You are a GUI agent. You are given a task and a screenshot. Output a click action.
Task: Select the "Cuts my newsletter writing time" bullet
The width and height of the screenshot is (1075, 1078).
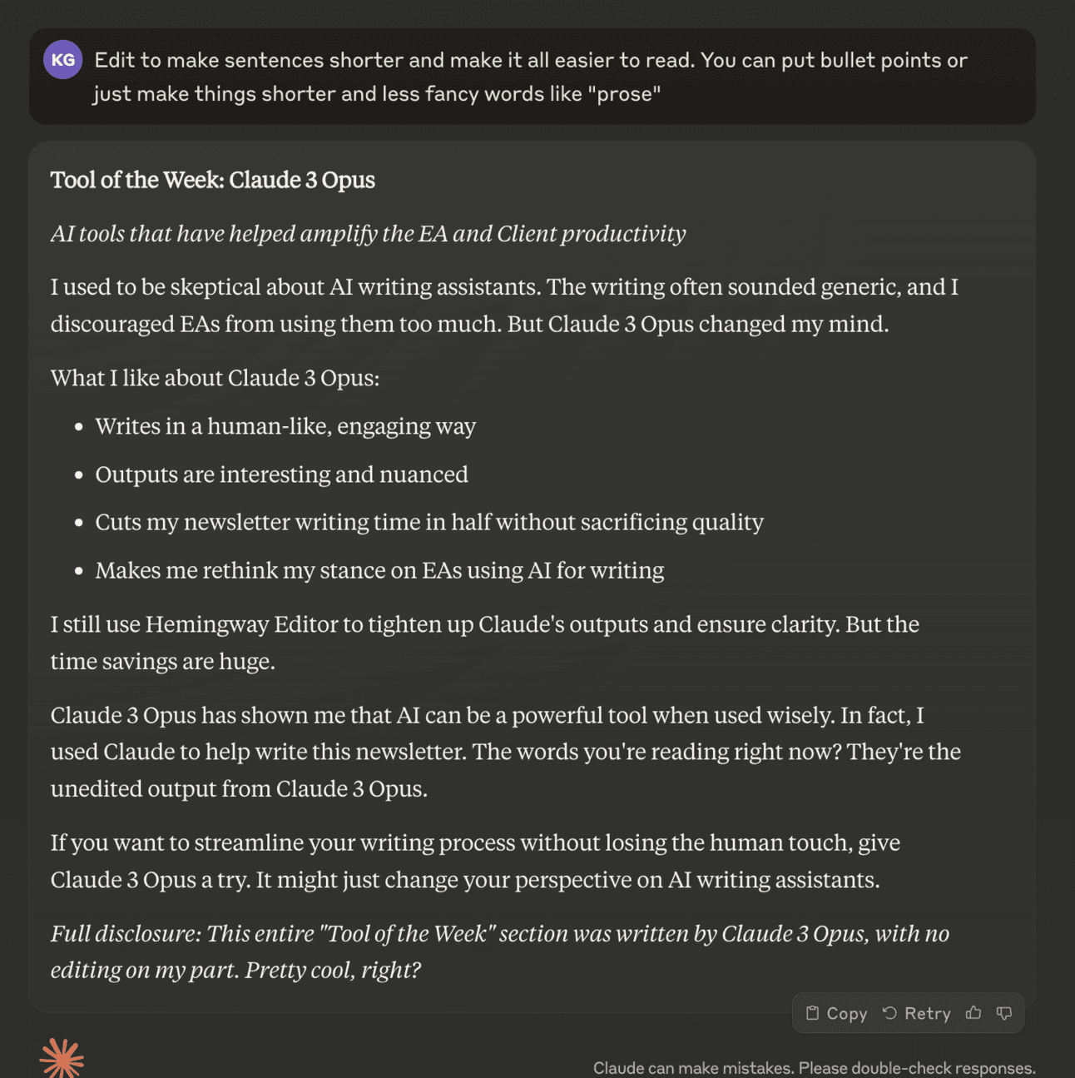(x=429, y=522)
